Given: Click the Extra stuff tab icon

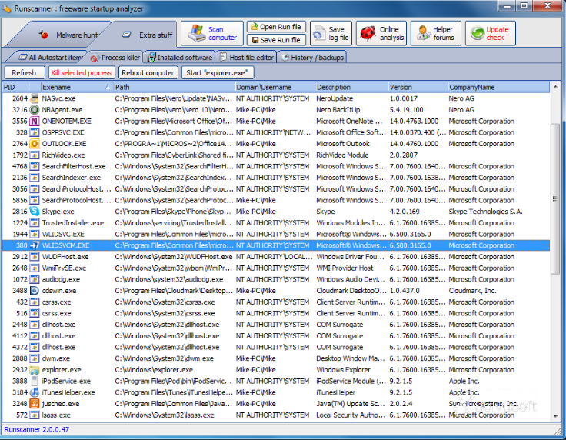Looking at the screenshot, I should pos(126,35).
